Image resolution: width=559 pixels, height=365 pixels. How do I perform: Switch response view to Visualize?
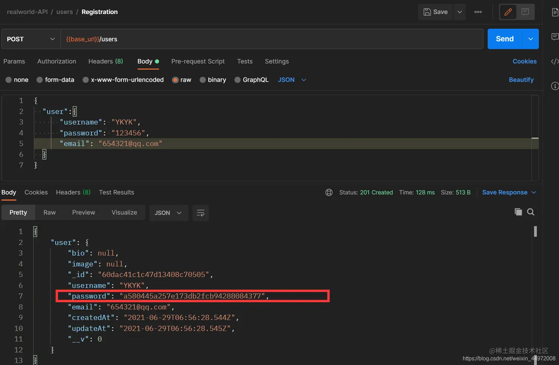pyautogui.click(x=124, y=212)
